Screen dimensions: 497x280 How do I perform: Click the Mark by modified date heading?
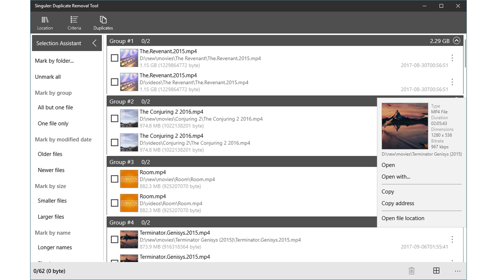[x=63, y=139]
